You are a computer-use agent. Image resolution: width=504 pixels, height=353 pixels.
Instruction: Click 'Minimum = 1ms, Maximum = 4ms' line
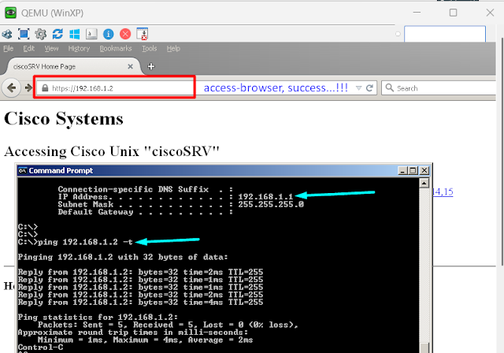coord(145,340)
